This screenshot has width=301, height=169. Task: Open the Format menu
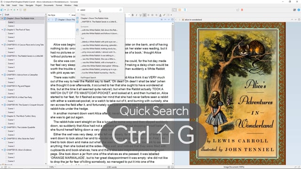(59, 5)
